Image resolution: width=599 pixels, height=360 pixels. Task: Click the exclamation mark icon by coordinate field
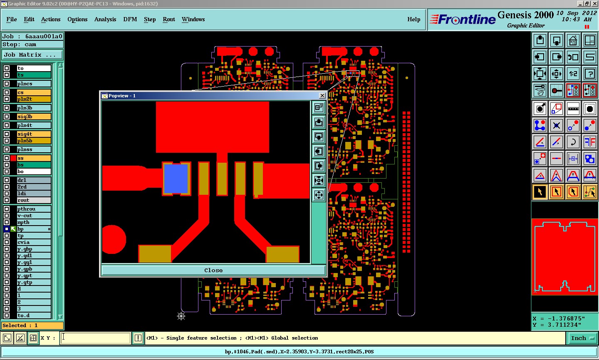click(138, 338)
